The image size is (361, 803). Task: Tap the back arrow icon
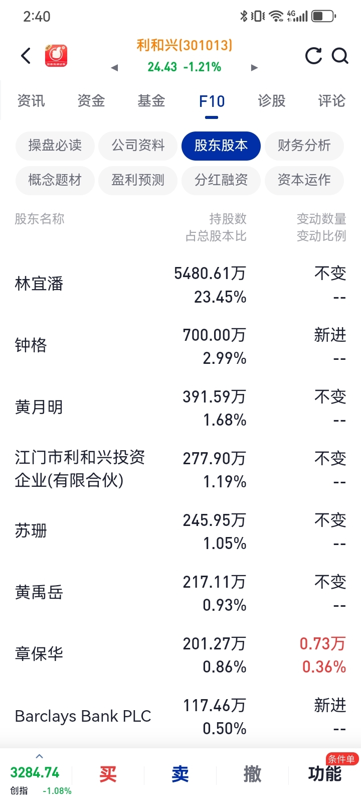pyautogui.click(x=26, y=56)
